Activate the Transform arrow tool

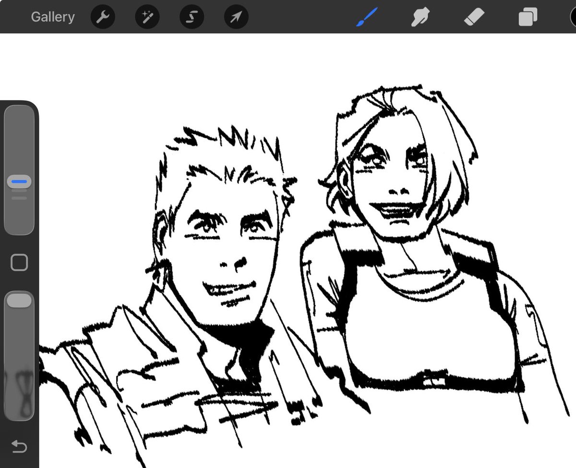(236, 17)
